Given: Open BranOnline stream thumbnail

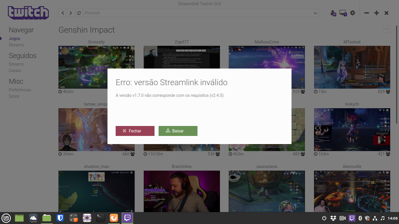Looking at the screenshot, I should click(182, 191).
